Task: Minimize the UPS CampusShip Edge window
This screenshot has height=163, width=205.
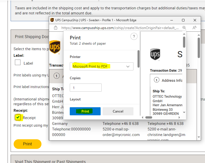Action: click(172, 20)
